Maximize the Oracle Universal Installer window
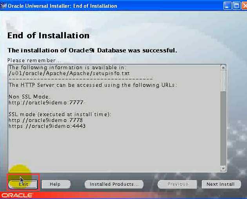This screenshot has width=247, height=199. pyautogui.click(x=236, y=6)
